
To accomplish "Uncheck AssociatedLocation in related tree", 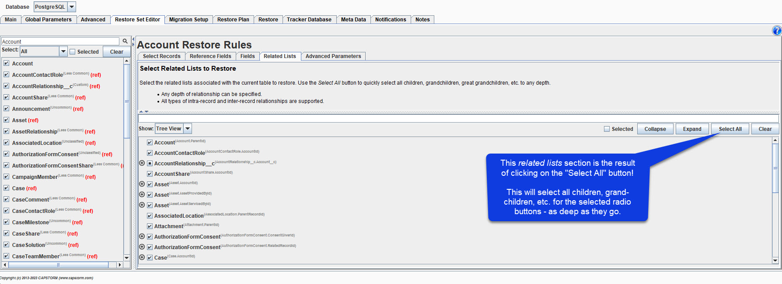I will (150, 216).
